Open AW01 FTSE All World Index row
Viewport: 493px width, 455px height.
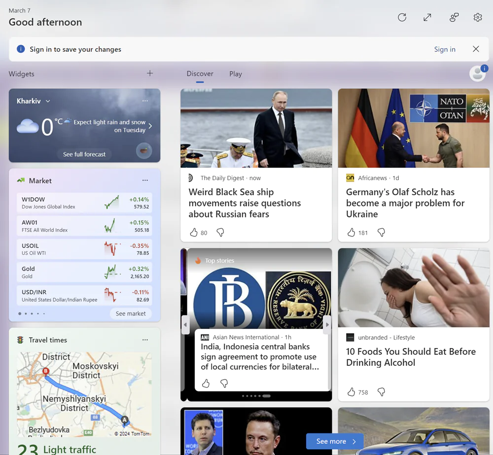coord(84,226)
